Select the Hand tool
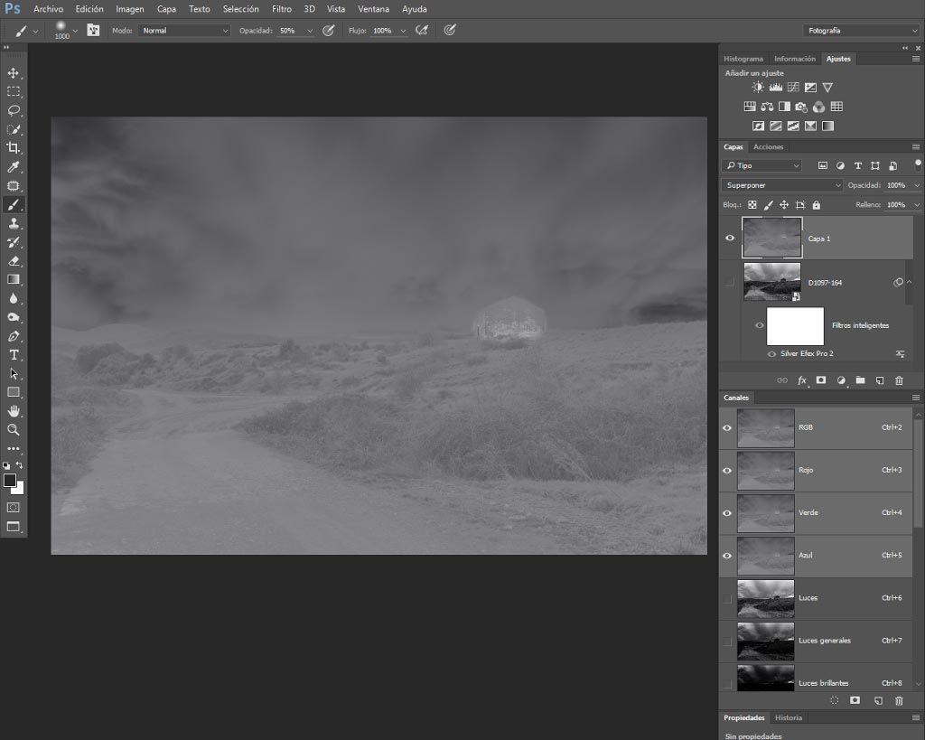 pyautogui.click(x=13, y=411)
